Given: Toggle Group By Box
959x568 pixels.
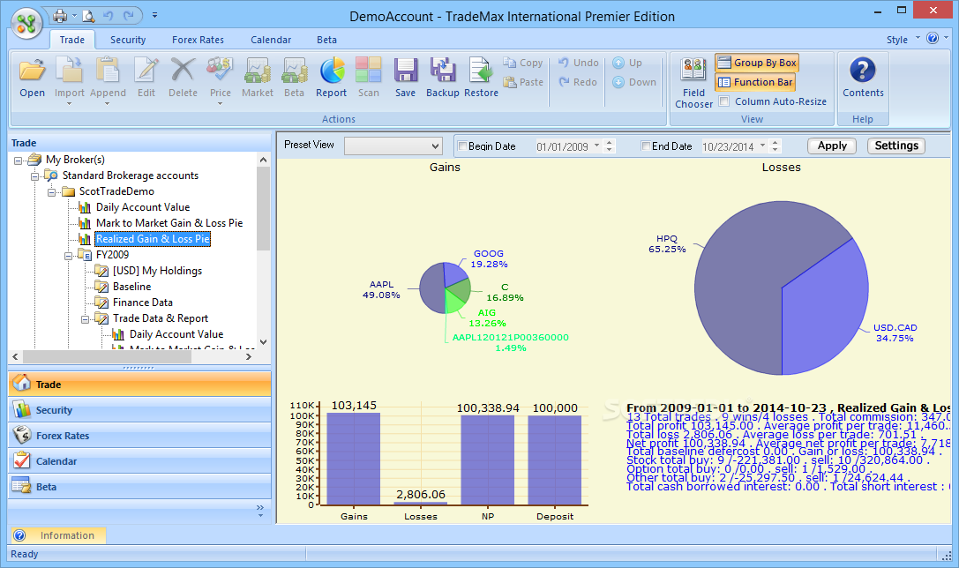Looking at the screenshot, I should click(757, 63).
